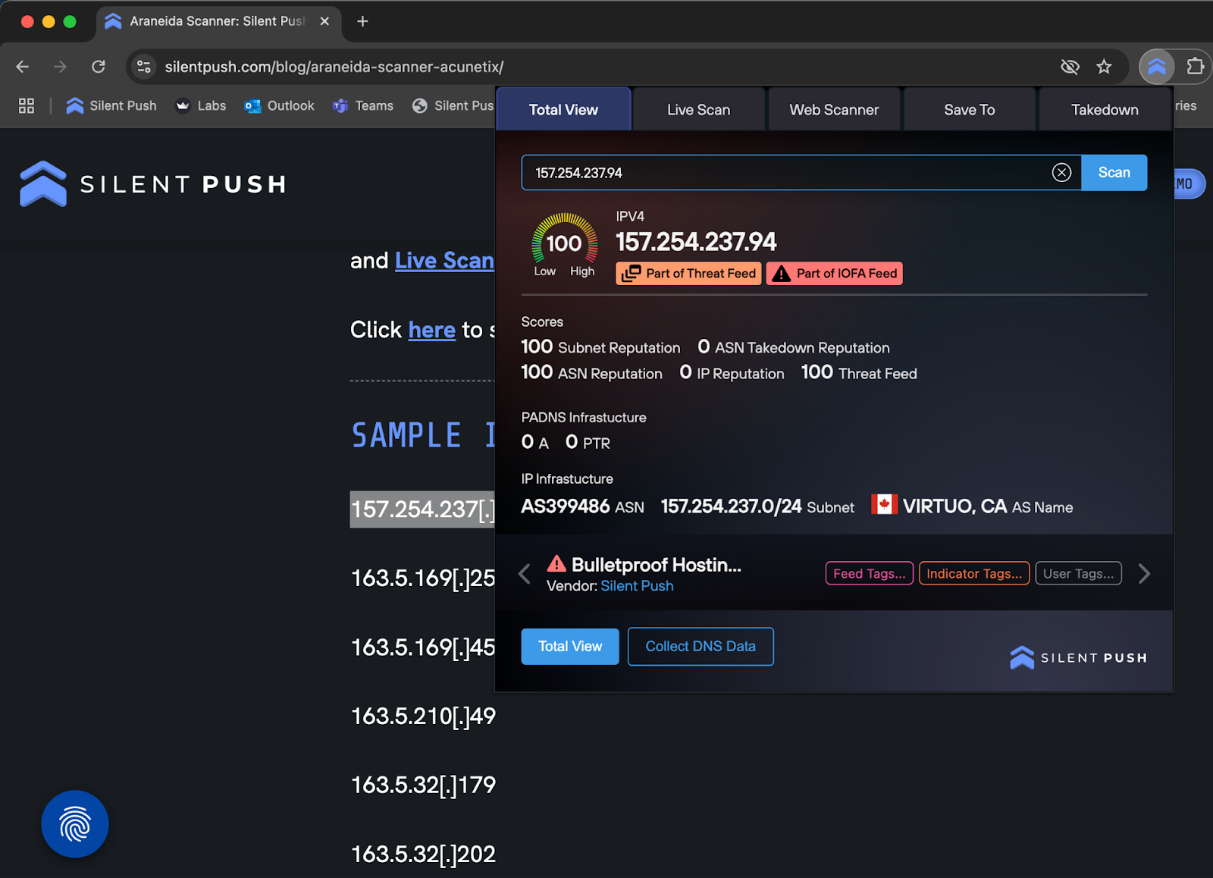Viewport: 1213px width, 878px height.
Task: Click the Part of Threat Feed badge
Action: pyautogui.click(x=688, y=274)
